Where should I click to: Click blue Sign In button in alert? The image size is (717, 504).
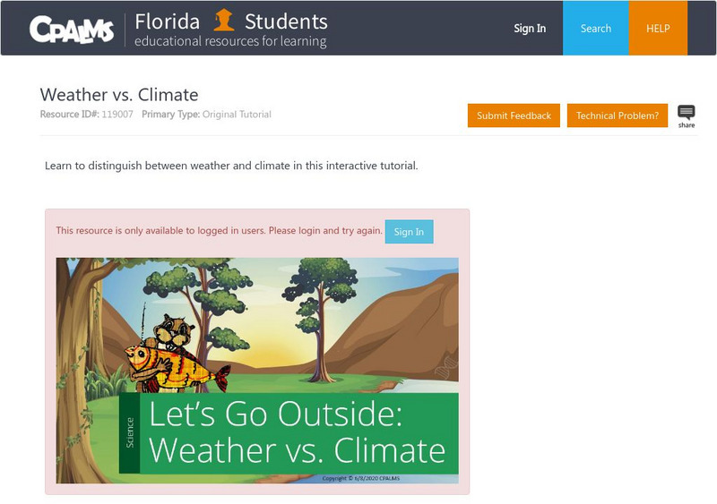tap(409, 232)
